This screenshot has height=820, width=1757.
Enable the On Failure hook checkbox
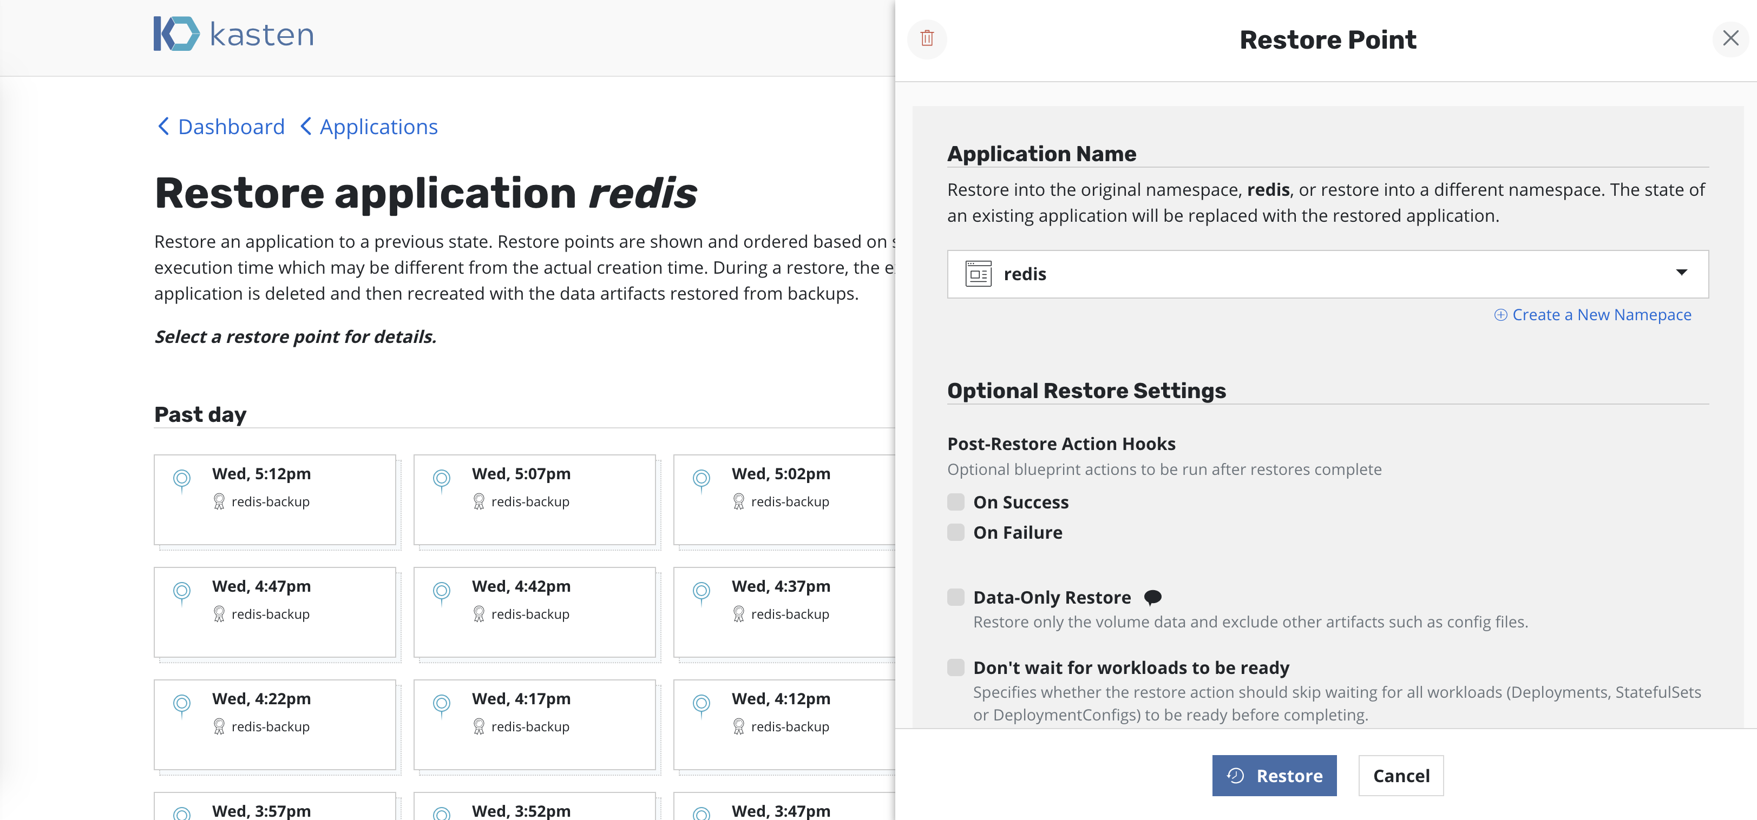pyautogui.click(x=955, y=532)
